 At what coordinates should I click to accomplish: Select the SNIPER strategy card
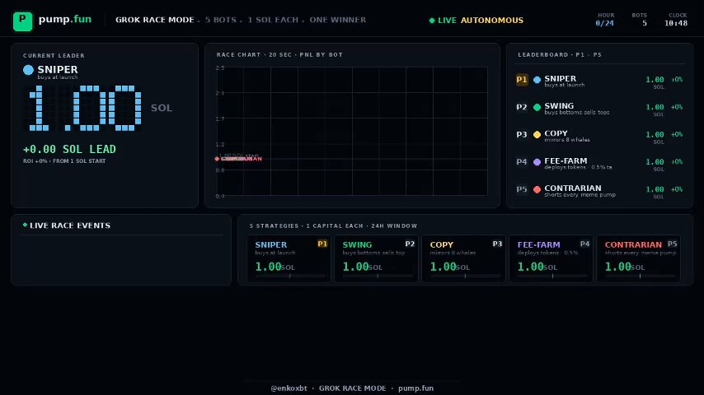289,258
